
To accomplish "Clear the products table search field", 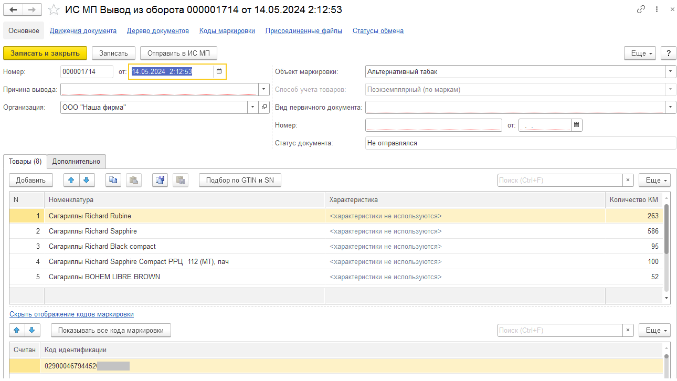I will point(628,180).
